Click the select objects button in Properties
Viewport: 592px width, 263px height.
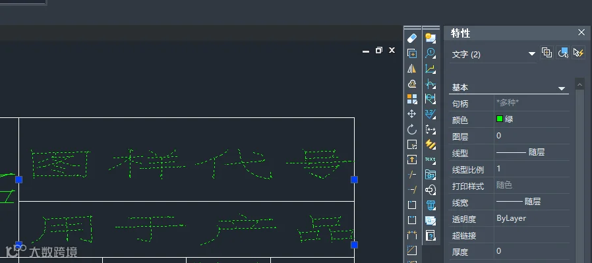[x=563, y=53]
